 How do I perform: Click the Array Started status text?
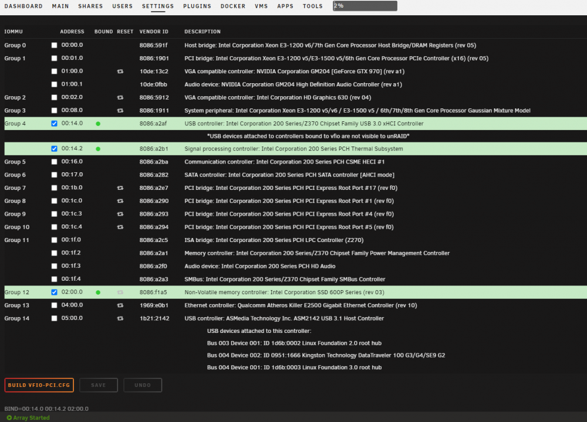pyautogui.click(x=32, y=417)
